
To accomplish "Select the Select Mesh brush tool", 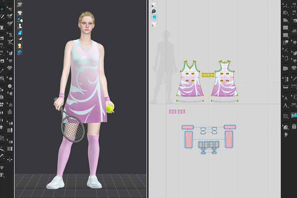I will (x=2, y=17).
